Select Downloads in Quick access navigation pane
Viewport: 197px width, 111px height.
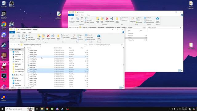[x=18, y=54]
